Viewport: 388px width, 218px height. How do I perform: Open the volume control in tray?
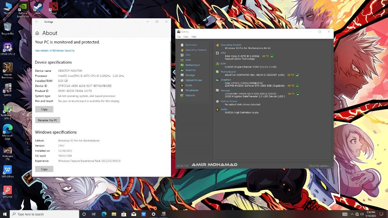(362, 214)
